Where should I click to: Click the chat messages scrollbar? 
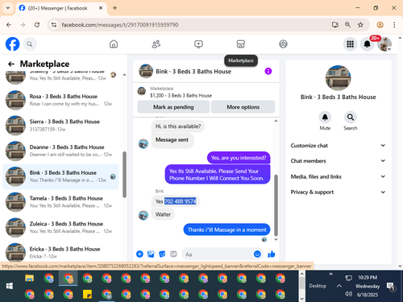tap(276, 205)
